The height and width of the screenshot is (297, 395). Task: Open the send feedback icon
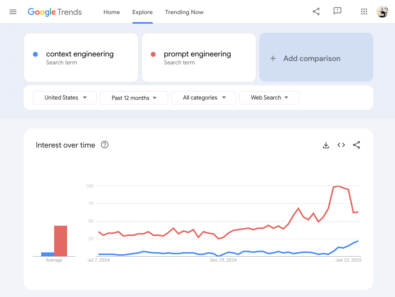click(x=337, y=11)
